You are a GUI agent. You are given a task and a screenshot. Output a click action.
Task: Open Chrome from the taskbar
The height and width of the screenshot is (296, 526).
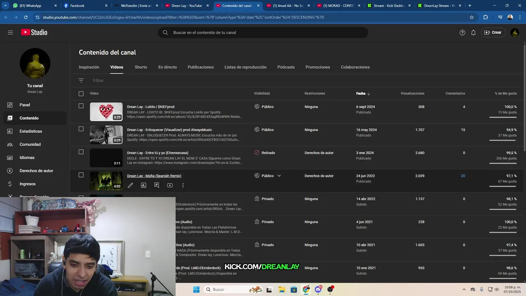(306, 289)
